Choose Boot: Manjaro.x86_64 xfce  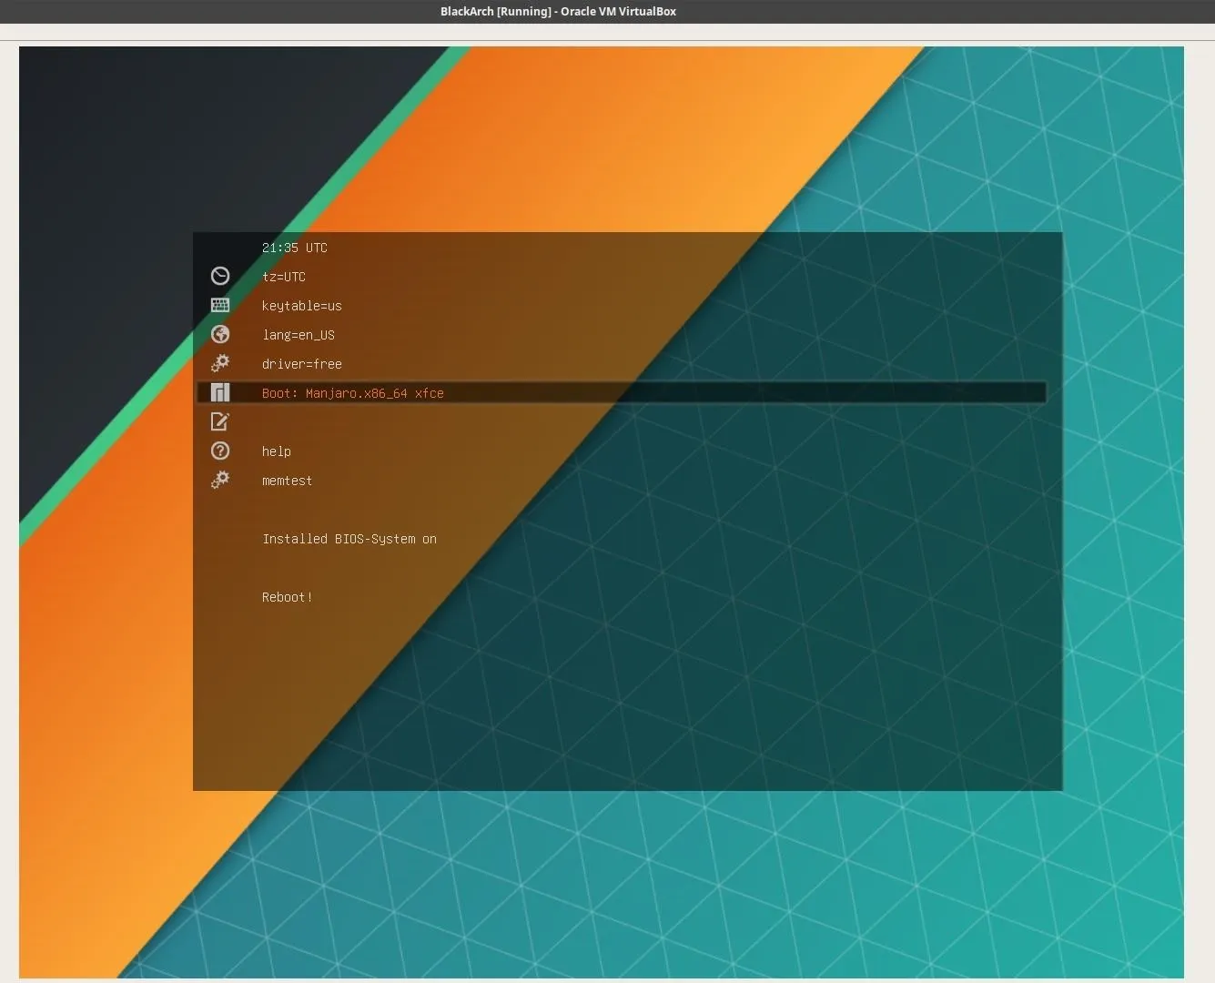pyautogui.click(x=622, y=392)
